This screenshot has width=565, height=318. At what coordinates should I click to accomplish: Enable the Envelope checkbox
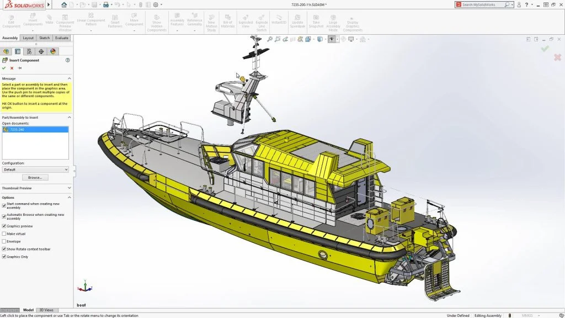pyautogui.click(x=4, y=241)
